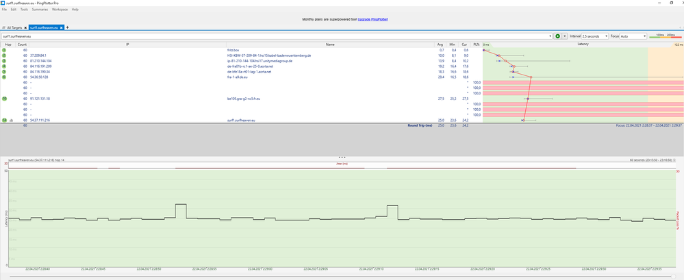Click the hop 2 green circle
684x280 pixels.
pyautogui.click(x=4, y=55)
